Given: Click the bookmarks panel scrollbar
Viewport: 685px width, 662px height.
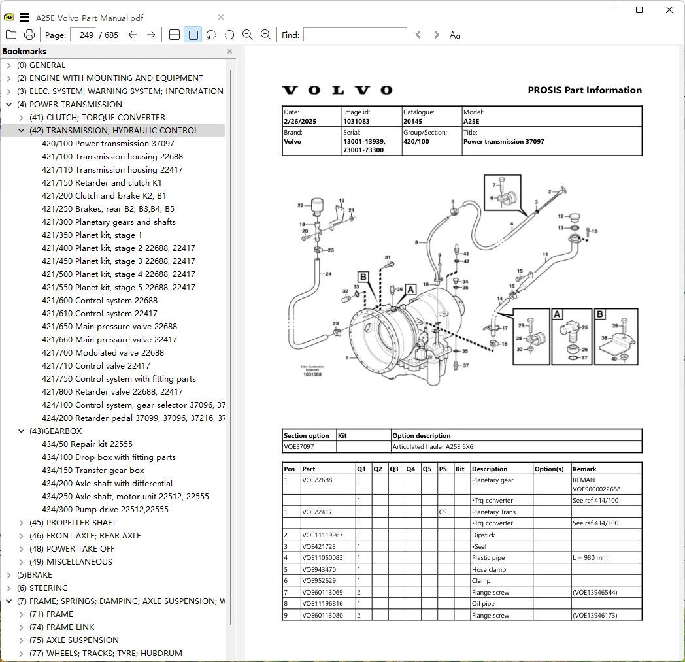Looking at the screenshot, I should 230,347.
